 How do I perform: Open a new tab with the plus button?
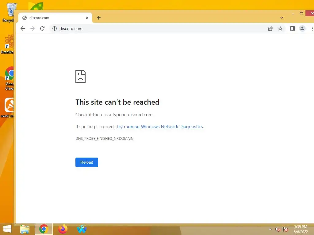[99, 18]
